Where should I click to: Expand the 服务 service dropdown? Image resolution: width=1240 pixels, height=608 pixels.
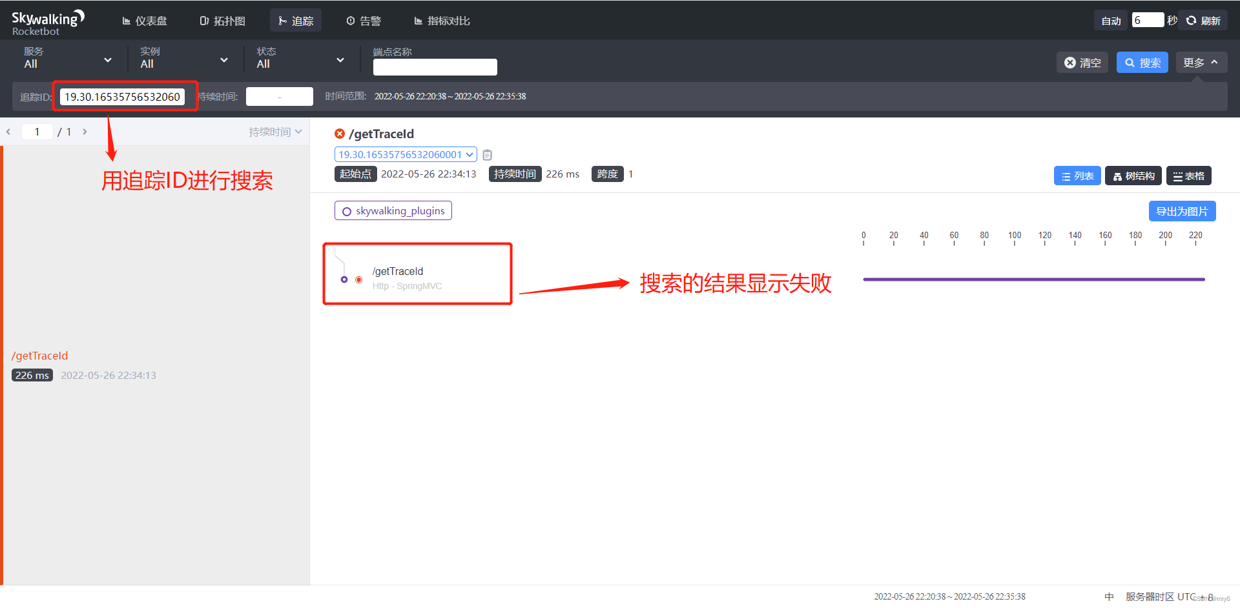point(68,58)
